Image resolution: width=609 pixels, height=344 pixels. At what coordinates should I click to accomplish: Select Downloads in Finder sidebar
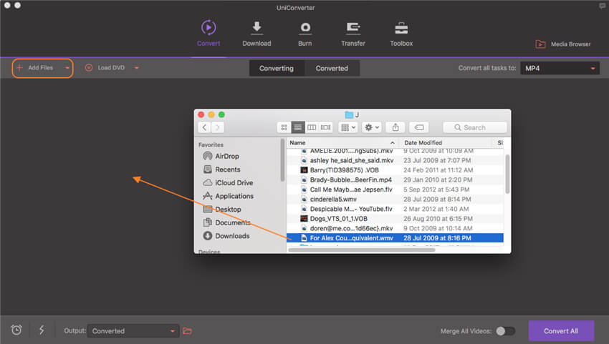point(226,236)
